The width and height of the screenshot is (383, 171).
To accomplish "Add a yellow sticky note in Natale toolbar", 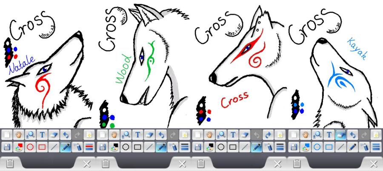I will [x=89, y=135].
